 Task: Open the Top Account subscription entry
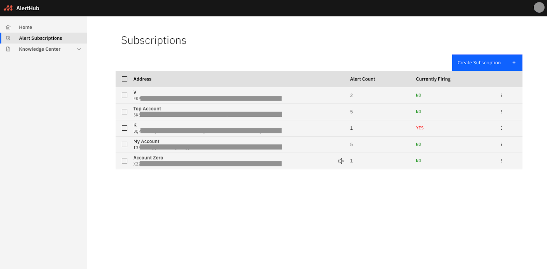click(147, 108)
